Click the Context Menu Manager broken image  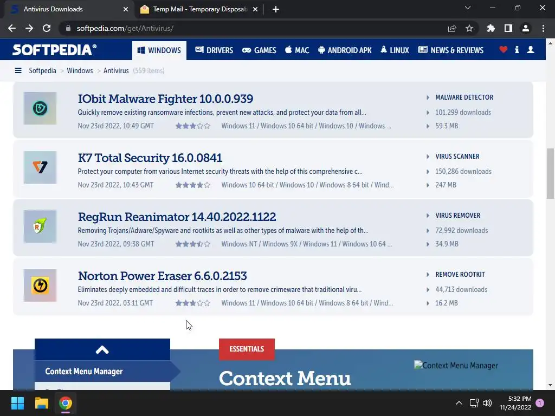click(456, 366)
